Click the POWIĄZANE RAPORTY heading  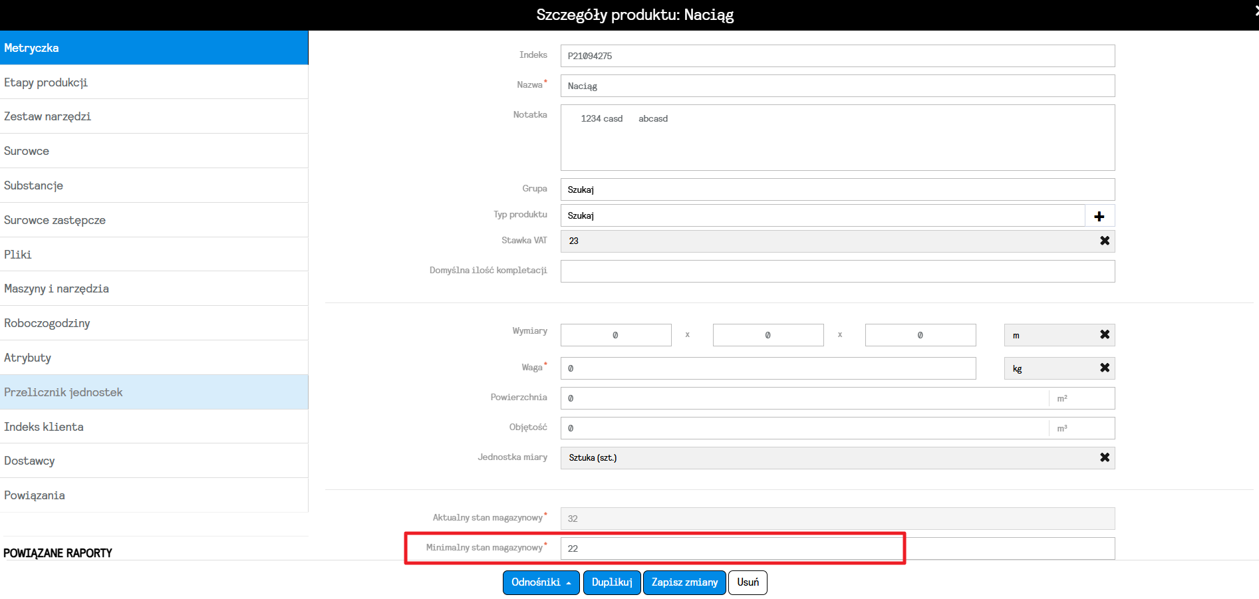pyautogui.click(x=58, y=553)
